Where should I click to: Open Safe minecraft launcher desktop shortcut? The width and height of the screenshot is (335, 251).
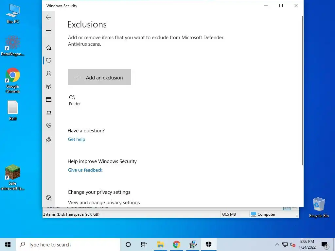[13, 177]
